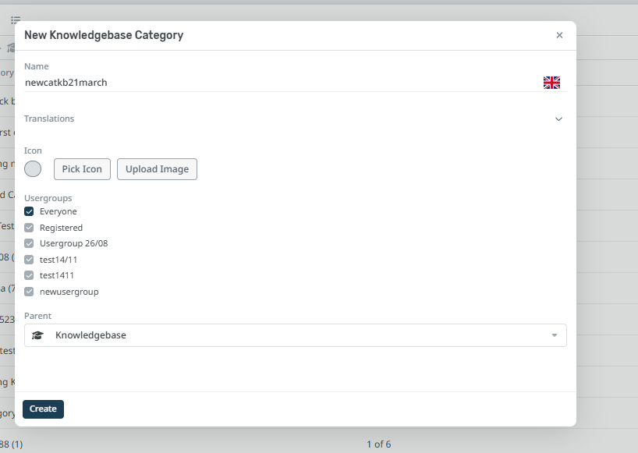Close the New Knowledgebase Category dialog
Viewport: 638px width, 453px height.
pyautogui.click(x=559, y=35)
